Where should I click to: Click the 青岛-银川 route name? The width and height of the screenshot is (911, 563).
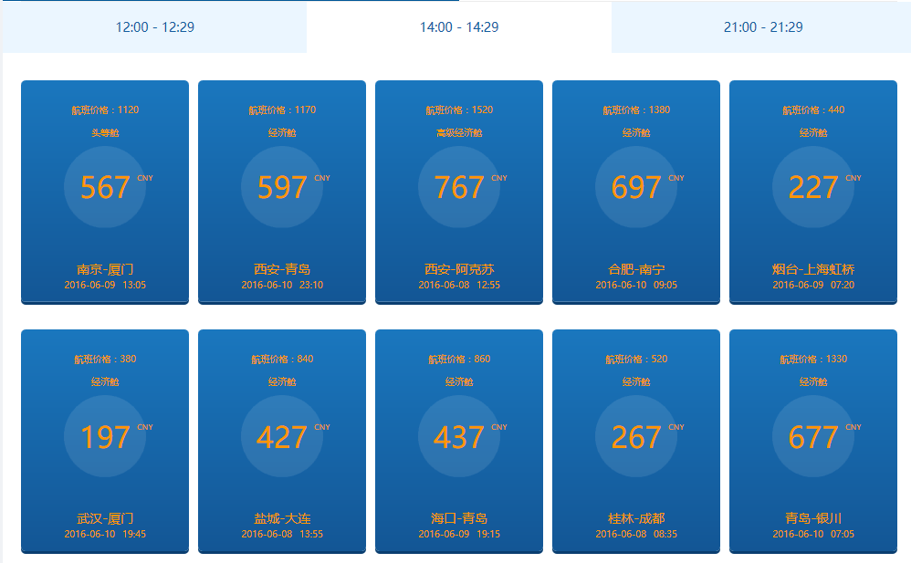(813, 518)
